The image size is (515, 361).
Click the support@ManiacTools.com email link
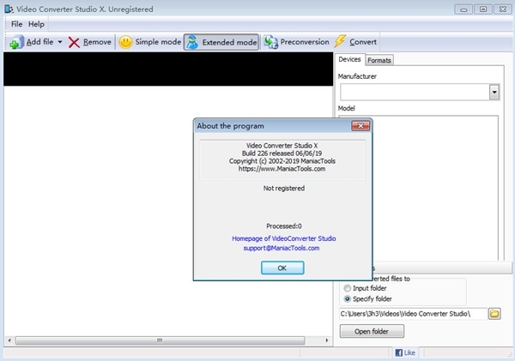click(x=282, y=248)
